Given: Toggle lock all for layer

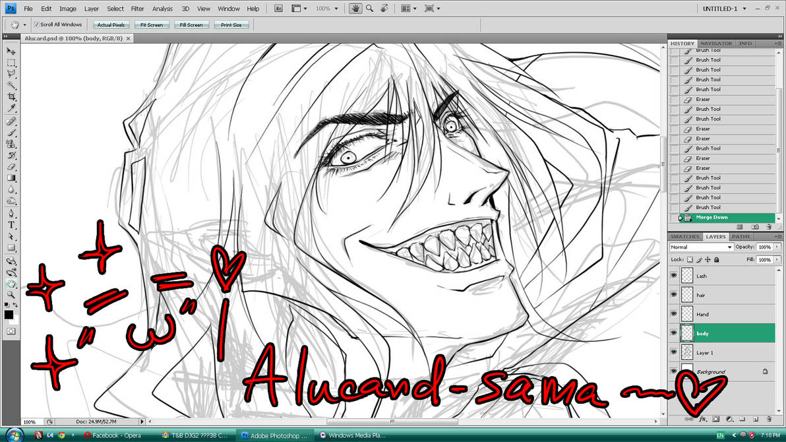Looking at the screenshot, I should click(717, 260).
